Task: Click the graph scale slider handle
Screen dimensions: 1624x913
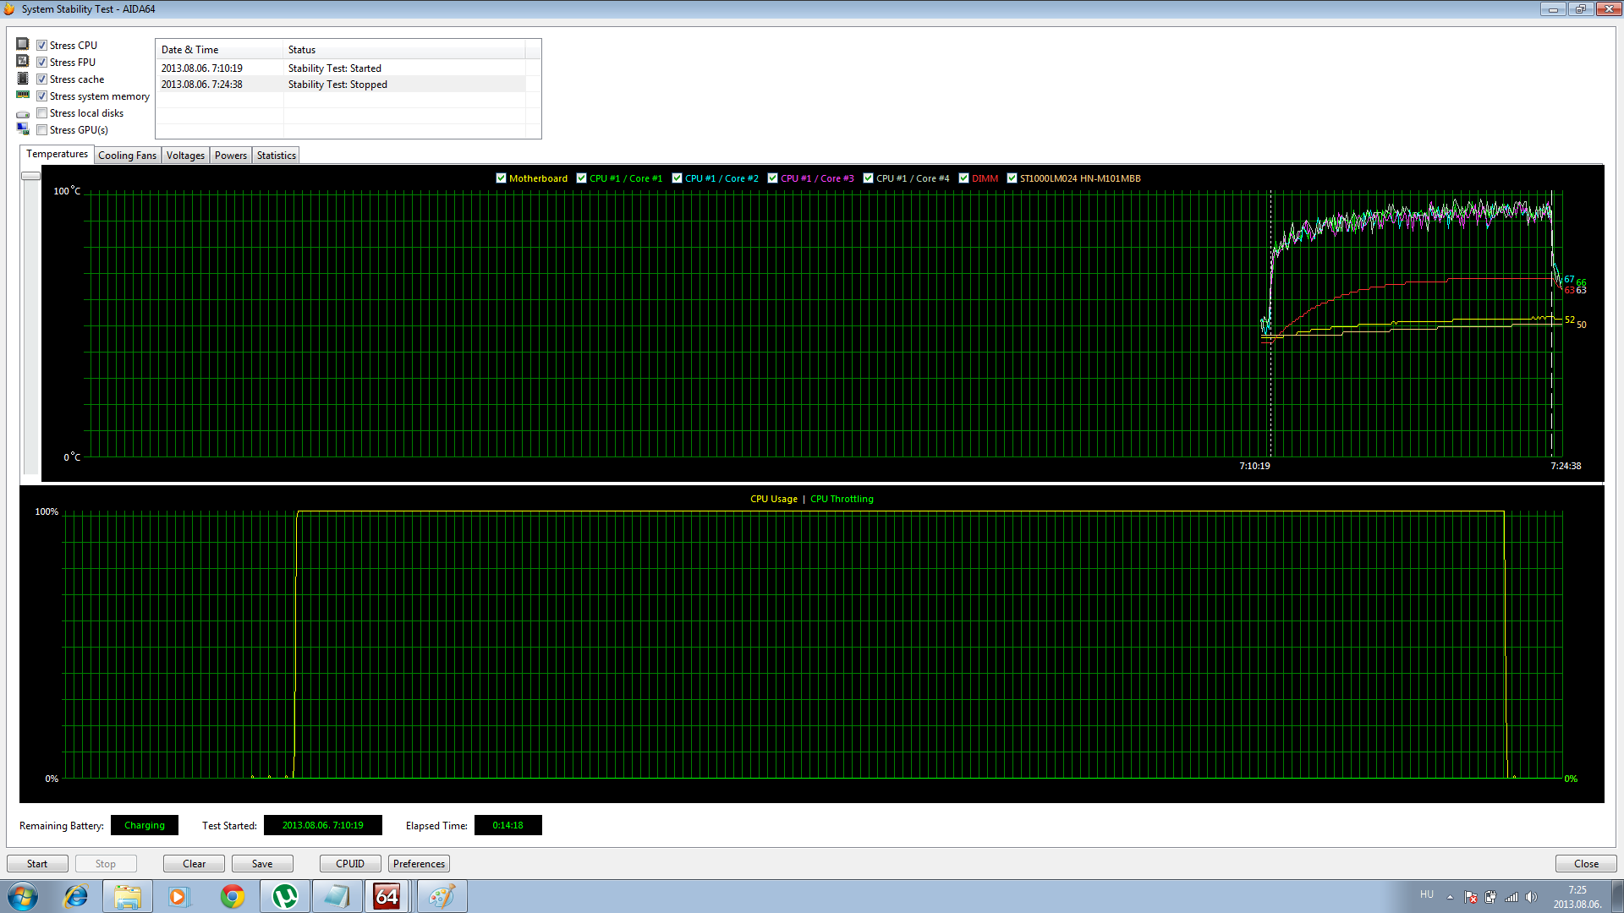Action: pos(30,176)
